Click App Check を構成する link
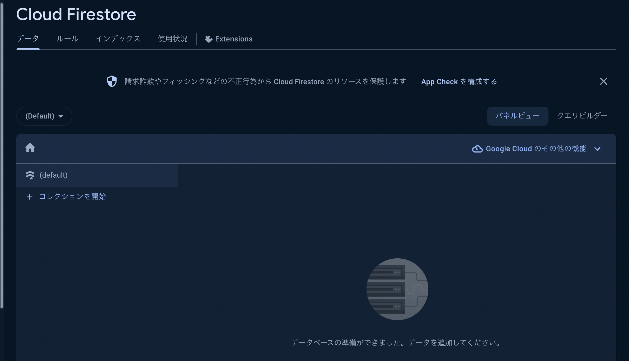629x361 pixels. (x=459, y=82)
